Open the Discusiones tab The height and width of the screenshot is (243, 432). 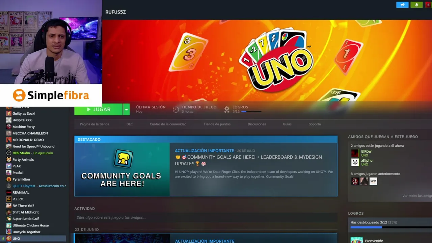click(257, 124)
